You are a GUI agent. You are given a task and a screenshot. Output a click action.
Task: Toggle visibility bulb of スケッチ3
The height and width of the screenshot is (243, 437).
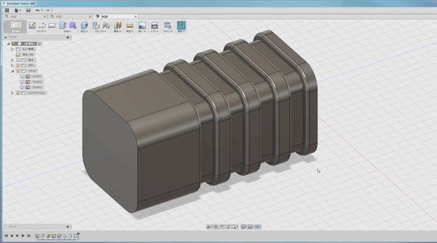tap(22, 87)
